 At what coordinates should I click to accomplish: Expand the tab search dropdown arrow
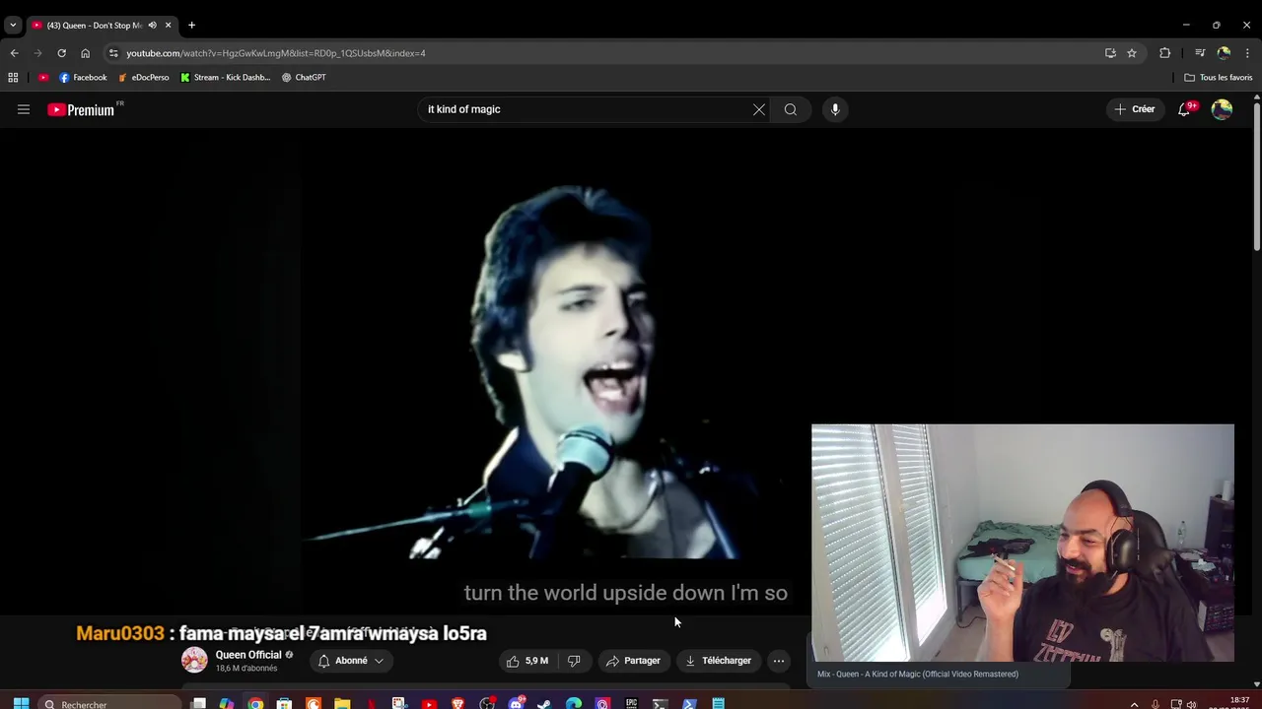tap(13, 25)
